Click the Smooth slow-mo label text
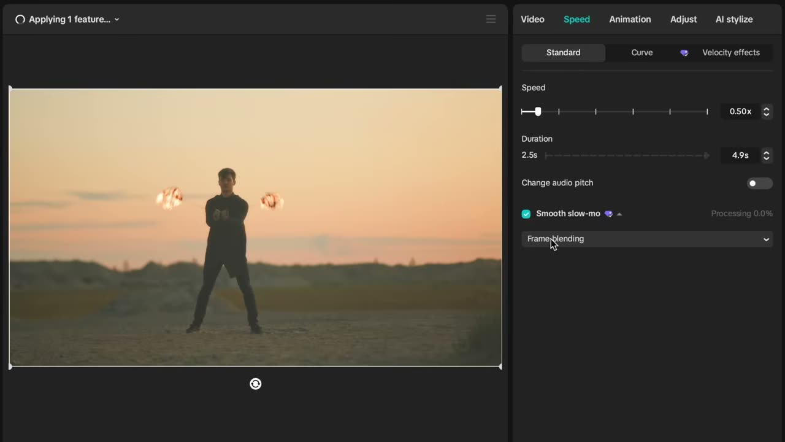This screenshot has height=442, width=785. [x=568, y=214]
